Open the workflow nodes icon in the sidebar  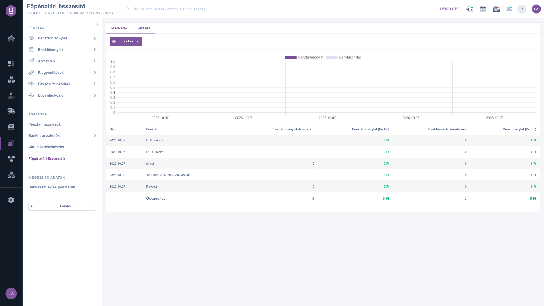click(x=11, y=159)
